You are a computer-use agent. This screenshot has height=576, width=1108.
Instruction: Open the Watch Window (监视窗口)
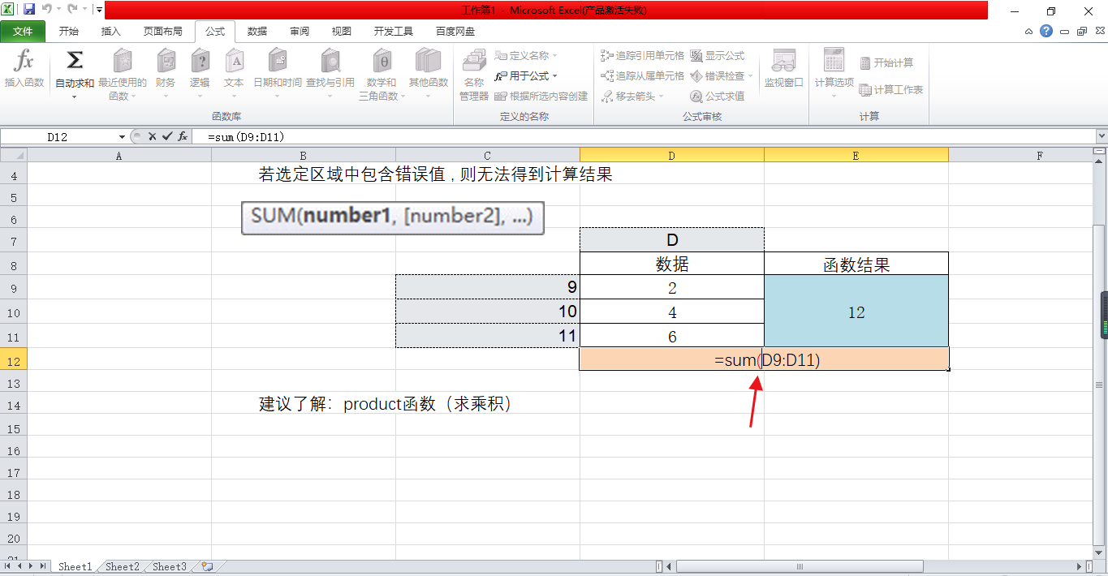(783, 69)
